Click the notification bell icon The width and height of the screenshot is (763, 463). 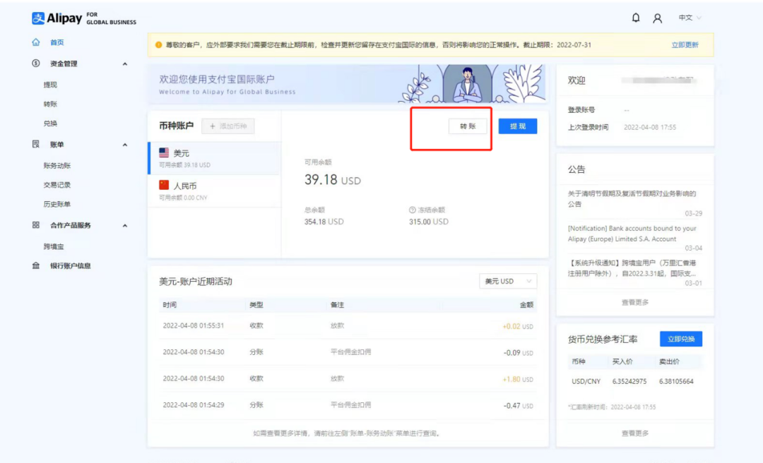(x=635, y=18)
